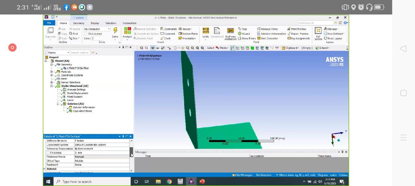Open Keyframe Animation tool
The width and height of the screenshot is (415, 186).
(x=231, y=33)
